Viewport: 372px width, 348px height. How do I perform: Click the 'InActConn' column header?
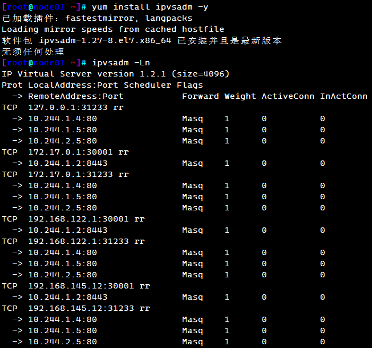pyautogui.click(x=344, y=96)
